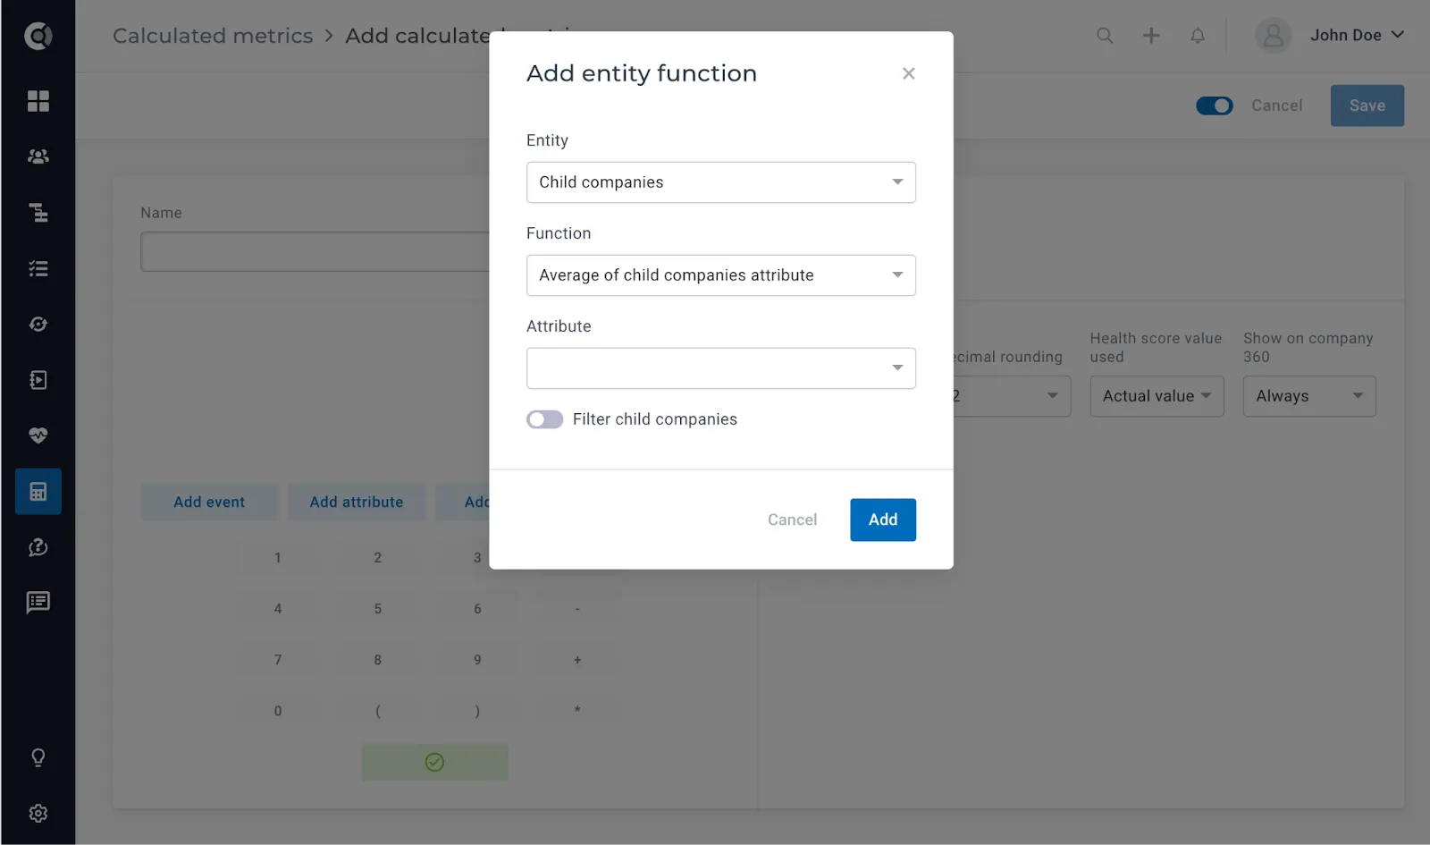The height and width of the screenshot is (845, 1430).
Task: Select the calculated metrics calculator icon
Action: coord(38,491)
